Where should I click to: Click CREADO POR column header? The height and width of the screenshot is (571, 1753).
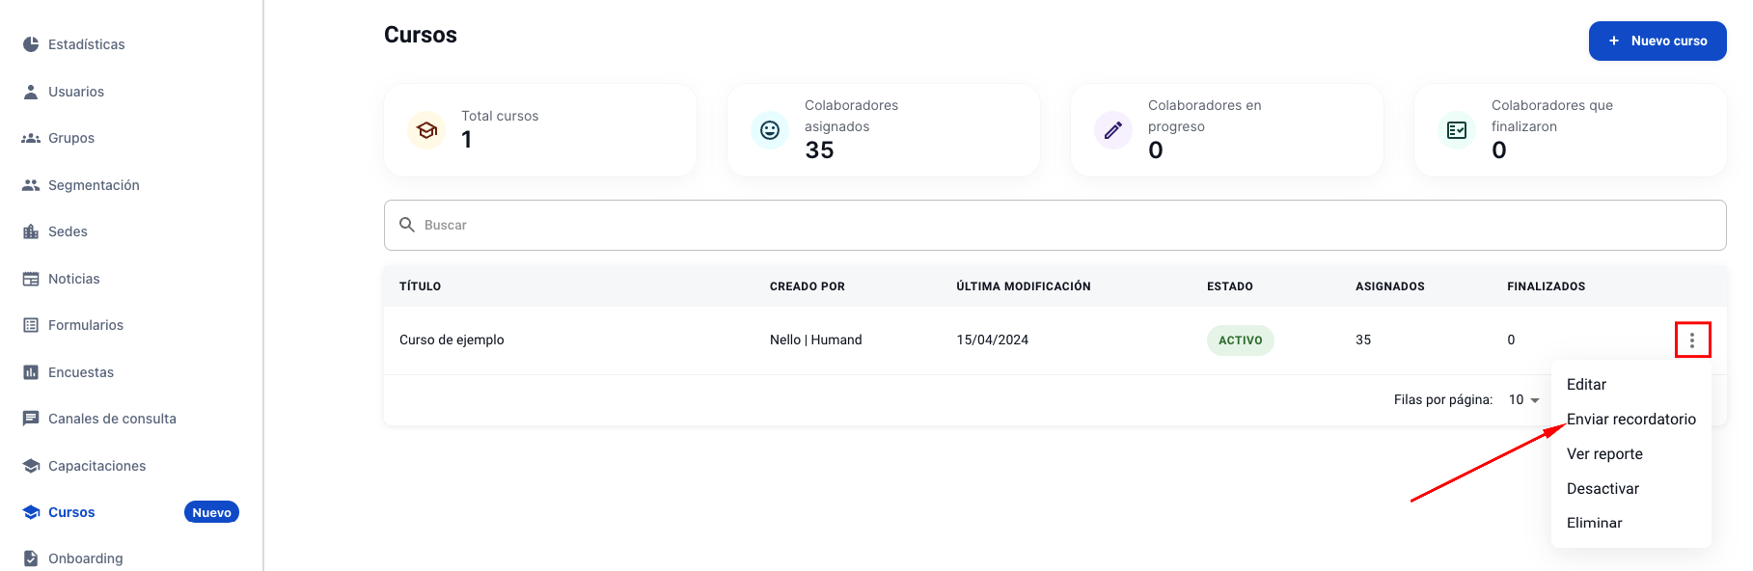pyautogui.click(x=807, y=286)
